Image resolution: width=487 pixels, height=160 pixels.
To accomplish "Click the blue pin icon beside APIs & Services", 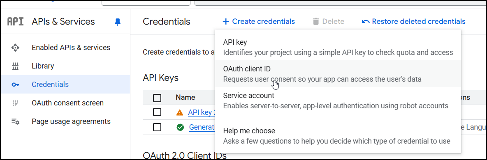I will [117, 22].
